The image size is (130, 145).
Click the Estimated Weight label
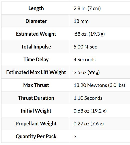click(36, 34)
